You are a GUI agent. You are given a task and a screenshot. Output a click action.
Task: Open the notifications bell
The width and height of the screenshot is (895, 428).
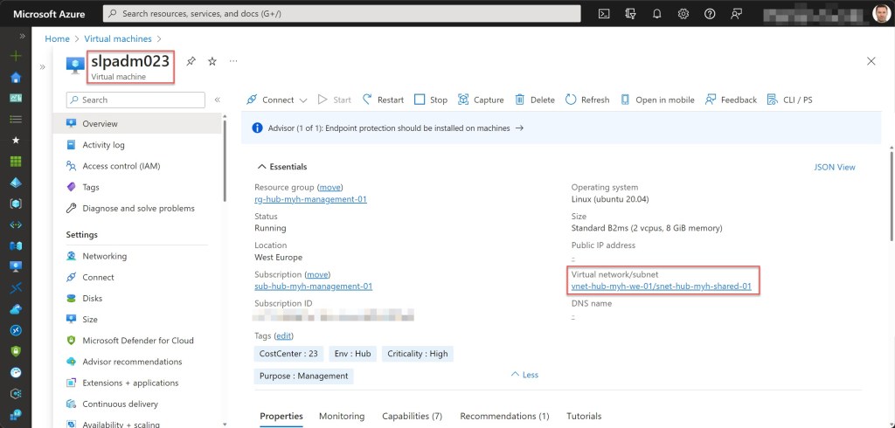(x=656, y=14)
